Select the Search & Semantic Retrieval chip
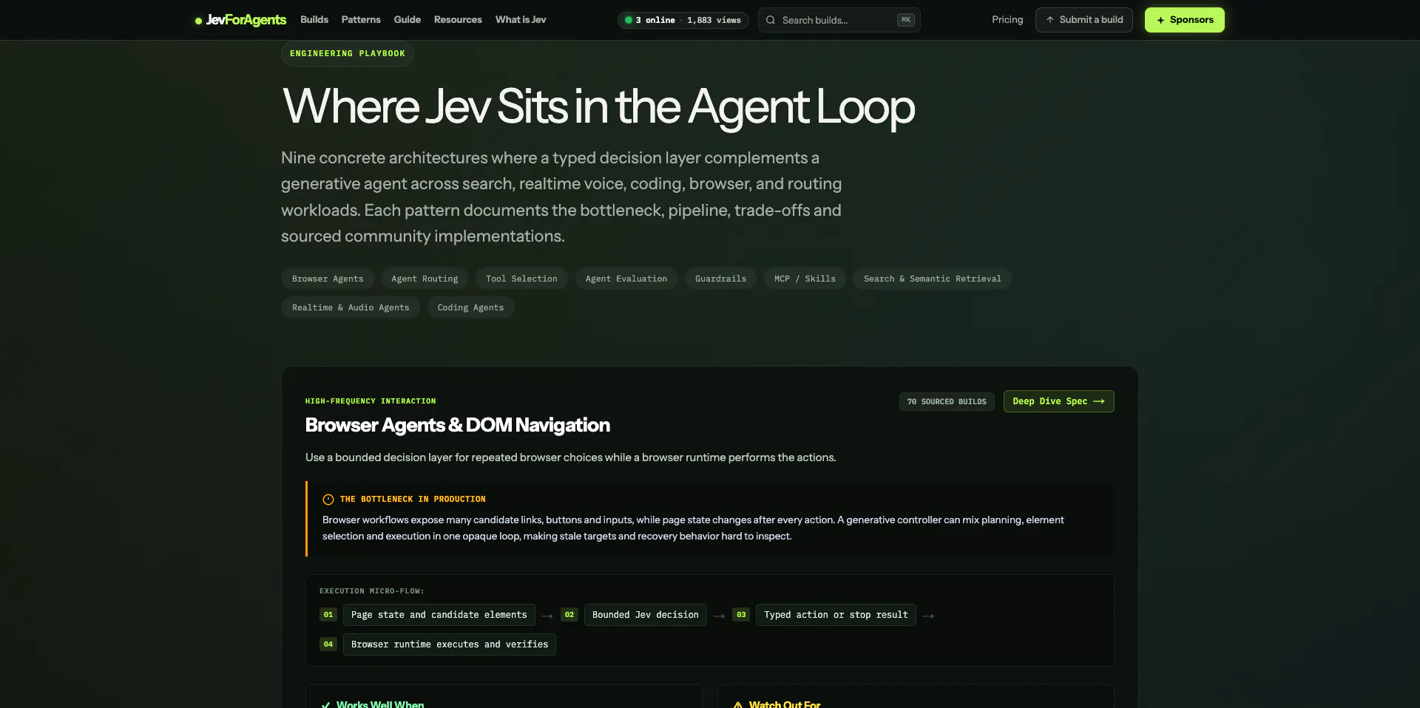1420x708 pixels. (932, 279)
